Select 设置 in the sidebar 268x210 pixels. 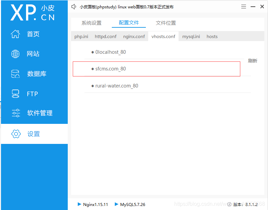[x=34, y=134]
